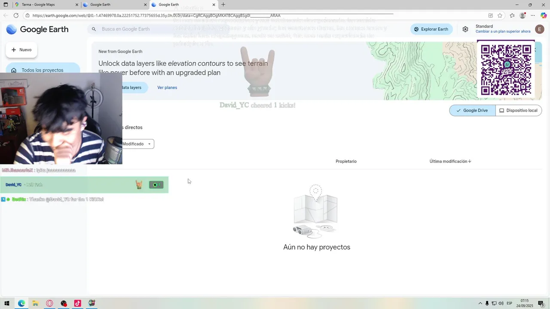
Task: Open the account avatar 'E'
Action: 540,29
